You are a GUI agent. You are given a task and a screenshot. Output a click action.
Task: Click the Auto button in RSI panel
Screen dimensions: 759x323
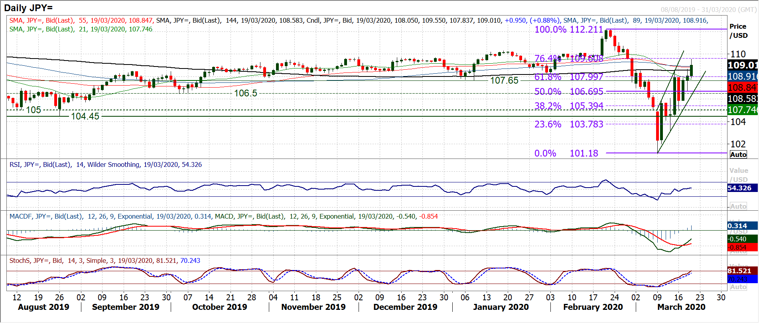point(738,206)
